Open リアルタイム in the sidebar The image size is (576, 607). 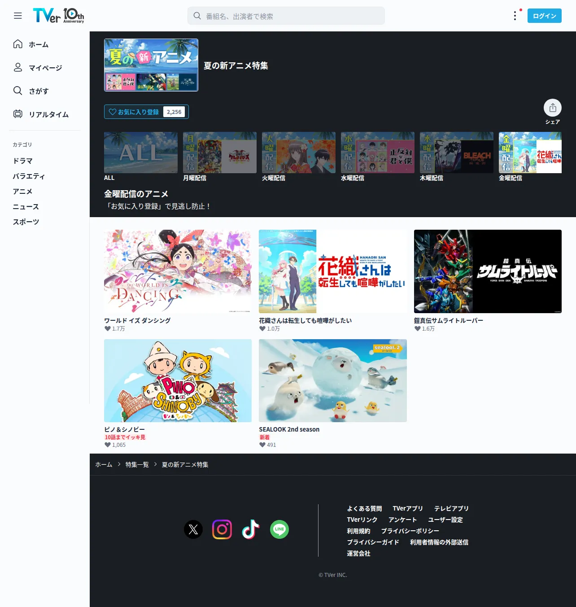pos(48,114)
